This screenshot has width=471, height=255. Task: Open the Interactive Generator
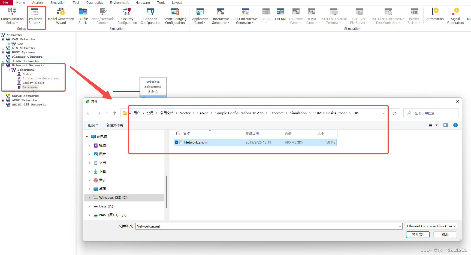(x=221, y=16)
